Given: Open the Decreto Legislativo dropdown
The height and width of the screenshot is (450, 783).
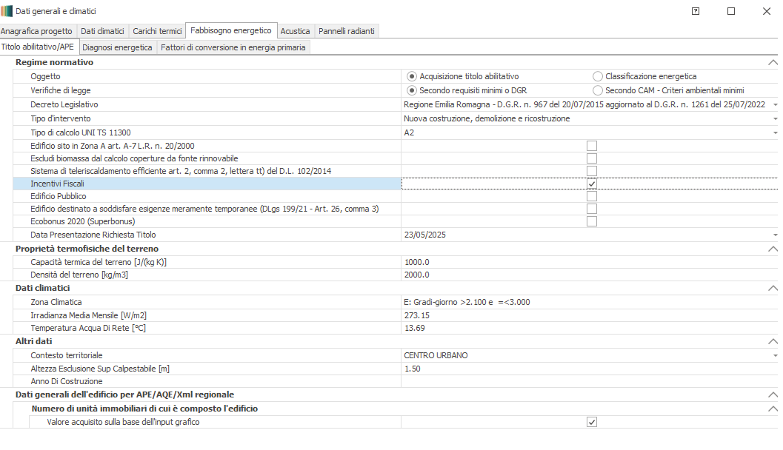Looking at the screenshot, I should [x=774, y=105].
